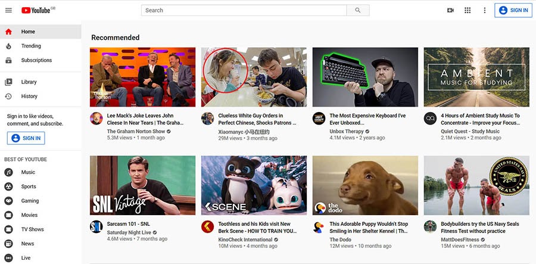The image size is (536, 264).
Task: Open the Unbox Therapy channel avatar
Action: [x=319, y=119]
